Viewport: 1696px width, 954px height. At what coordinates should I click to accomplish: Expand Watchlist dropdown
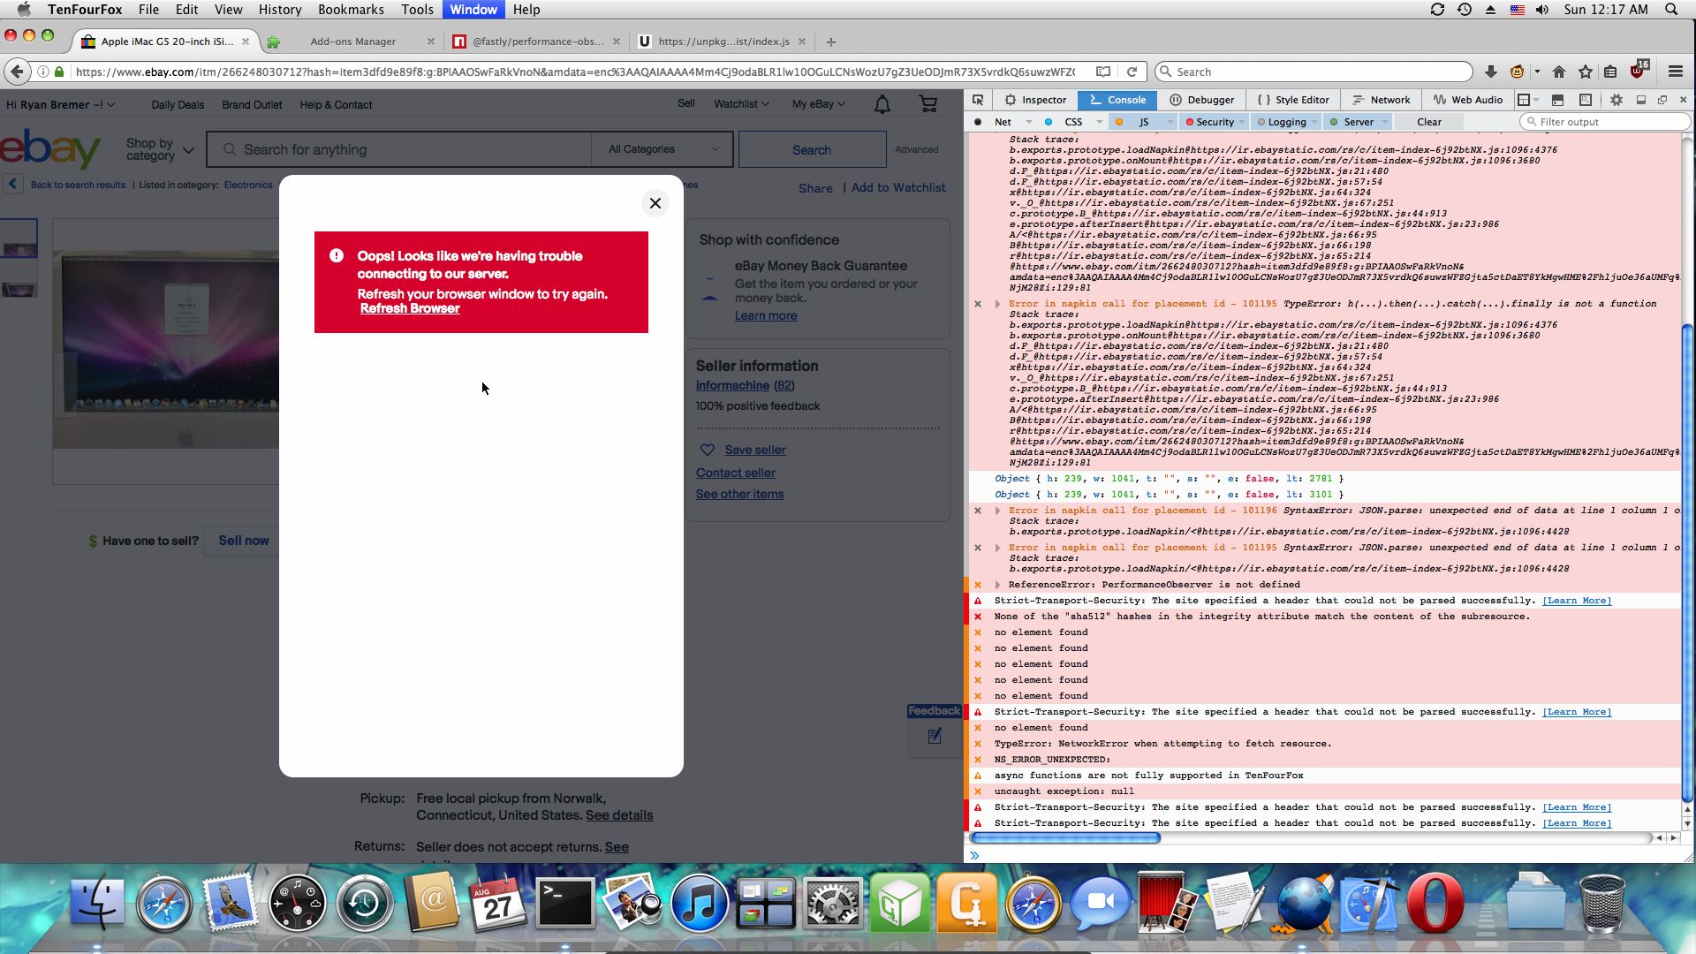741,104
